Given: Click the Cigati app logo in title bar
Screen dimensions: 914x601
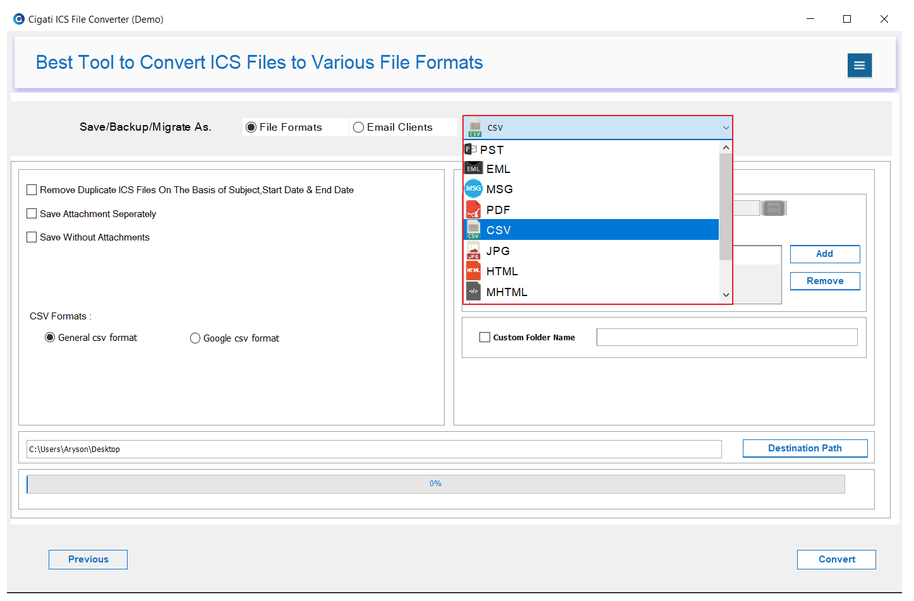Looking at the screenshot, I should tap(19, 19).
